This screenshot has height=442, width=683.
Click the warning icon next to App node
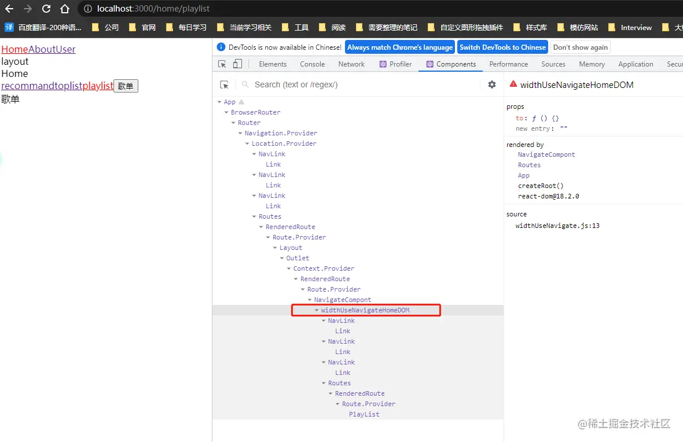pyautogui.click(x=241, y=102)
